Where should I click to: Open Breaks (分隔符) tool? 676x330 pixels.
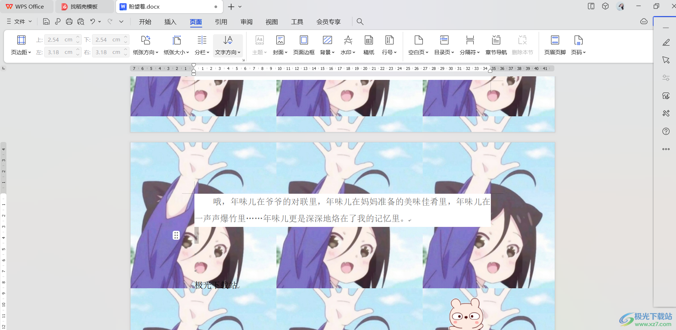(470, 45)
